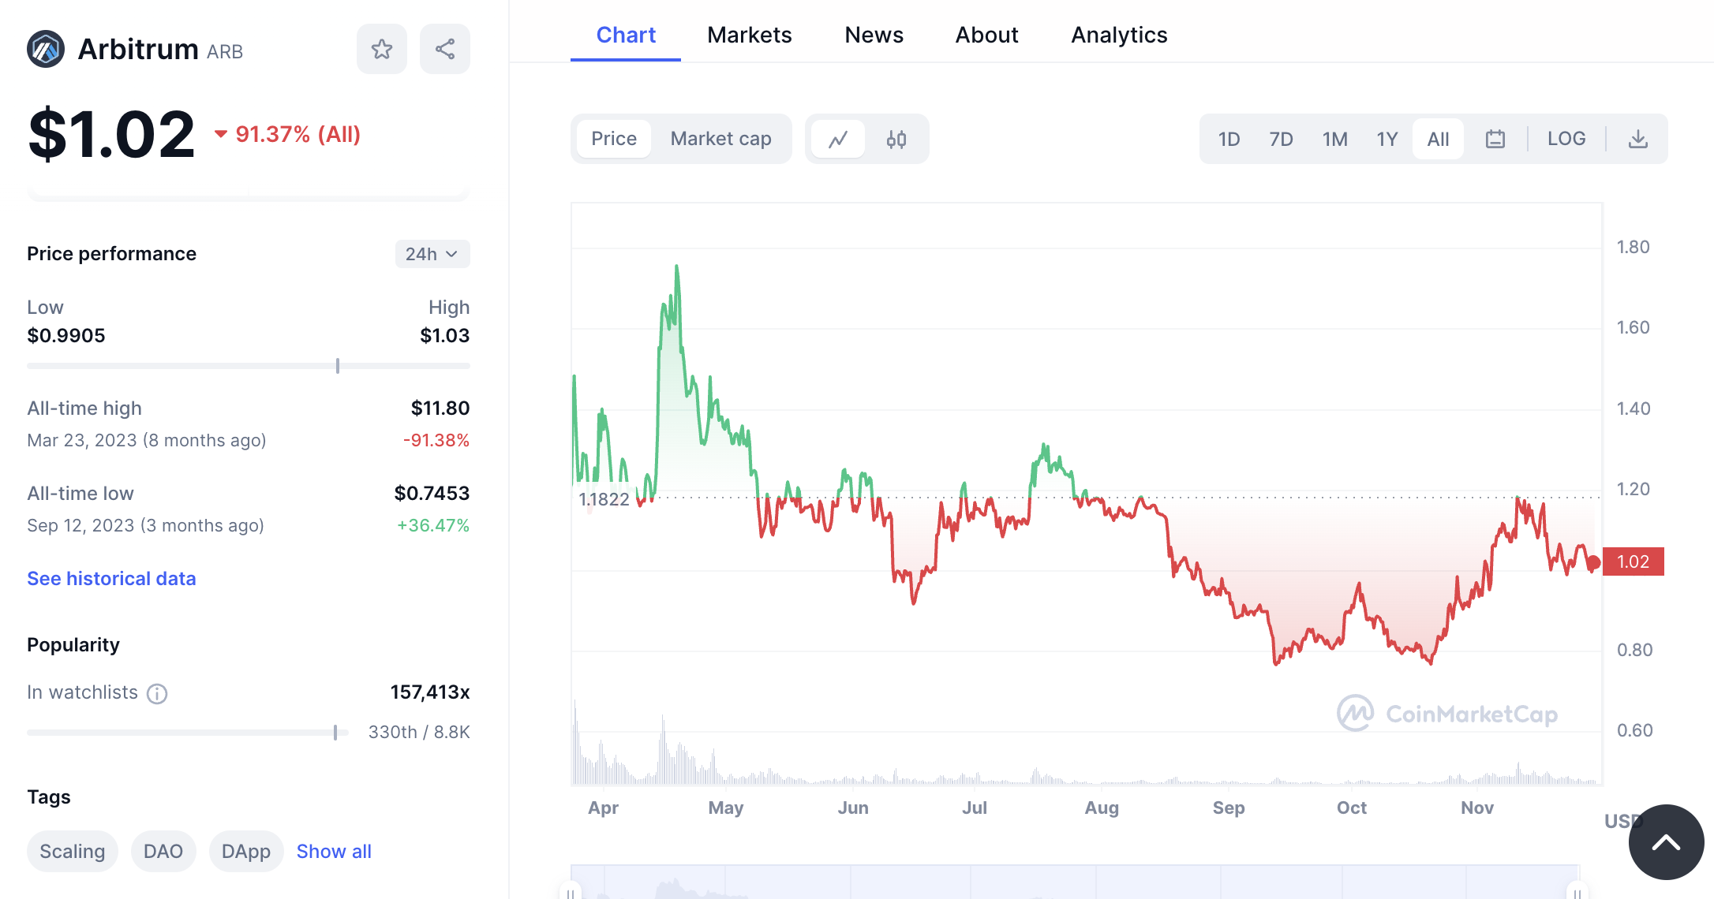Select the Market cap chart toggle
Image resolution: width=1714 pixels, height=899 pixels.
[720, 139]
